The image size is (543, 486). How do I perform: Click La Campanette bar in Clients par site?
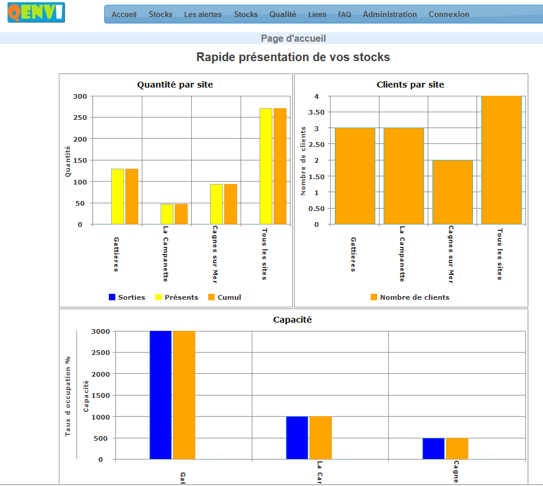[404, 176]
